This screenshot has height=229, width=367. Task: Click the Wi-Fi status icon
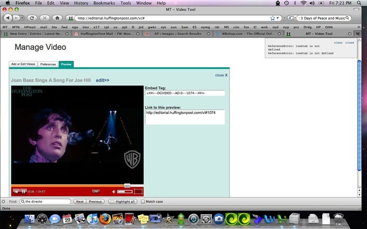click(x=304, y=3)
